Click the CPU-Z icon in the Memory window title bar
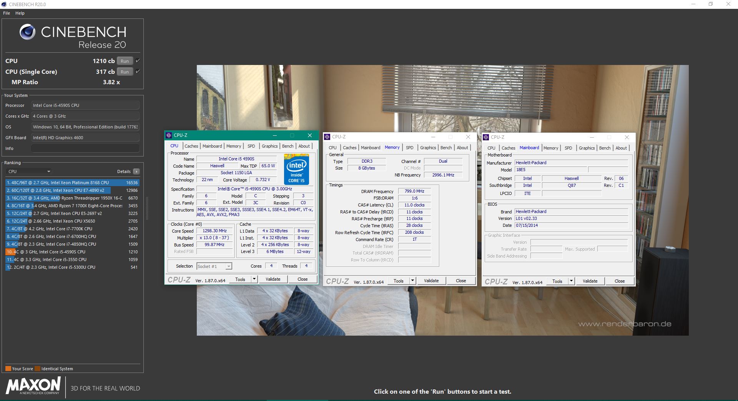The image size is (738, 401). pyautogui.click(x=327, y=137)
